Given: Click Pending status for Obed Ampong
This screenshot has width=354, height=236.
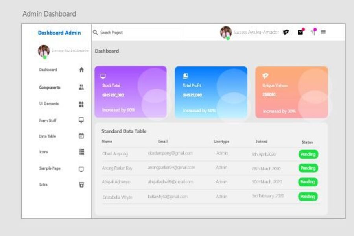Looking at the screenshot, I should (308, 154).
